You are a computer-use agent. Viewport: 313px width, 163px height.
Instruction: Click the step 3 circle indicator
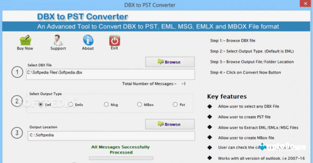pyautogui.click(x=17, y=133)
